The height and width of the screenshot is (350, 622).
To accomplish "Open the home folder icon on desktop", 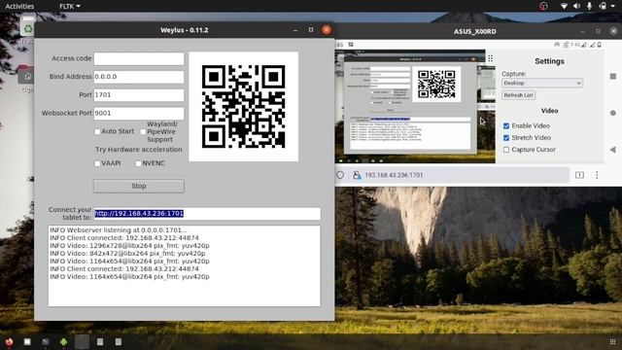I will coord(27,76).
